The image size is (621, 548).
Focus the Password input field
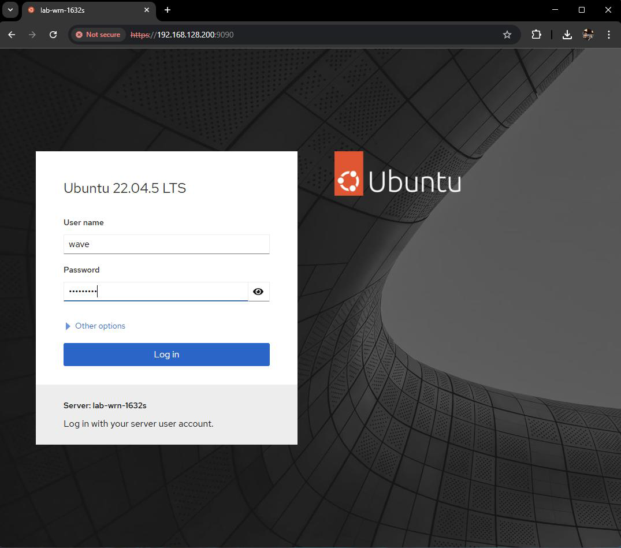[155, 292]
